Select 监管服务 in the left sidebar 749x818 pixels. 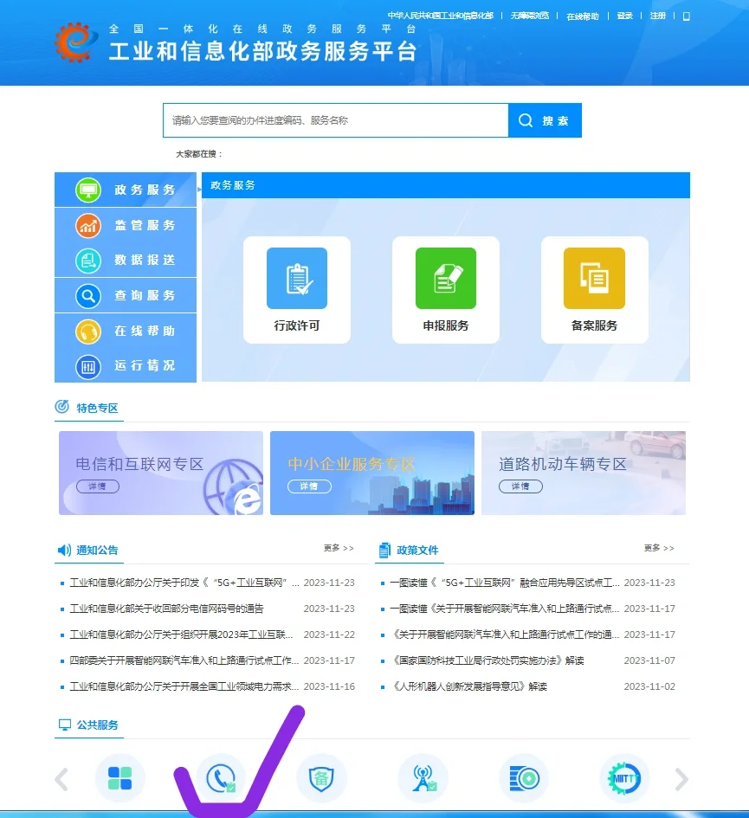click(x=126, y=225)
